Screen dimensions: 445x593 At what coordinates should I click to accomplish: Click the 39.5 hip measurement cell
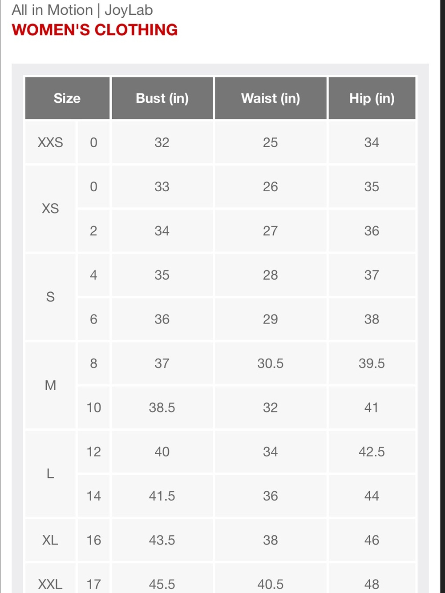pos(372,363)
